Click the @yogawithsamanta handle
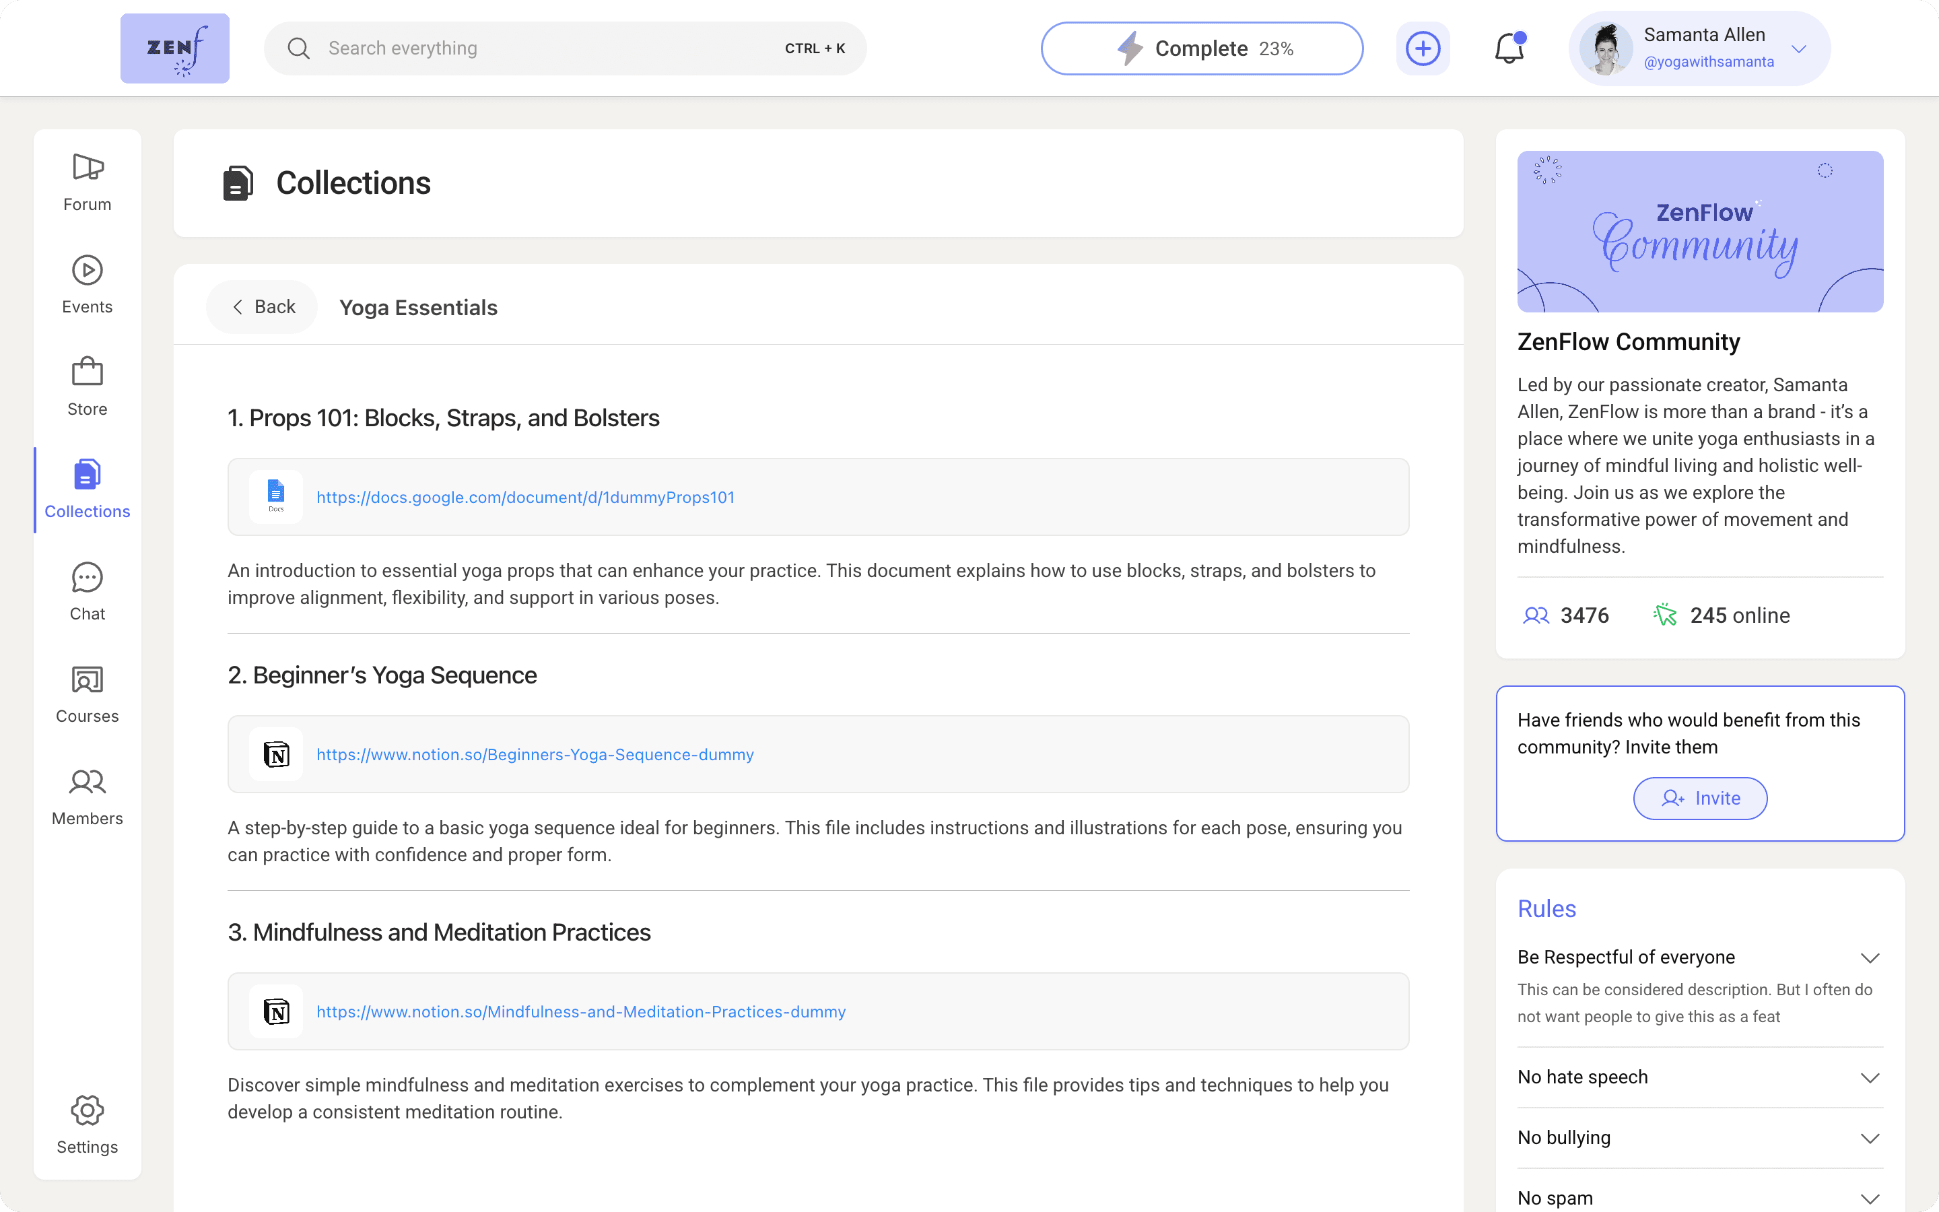 click(1709, 62)
